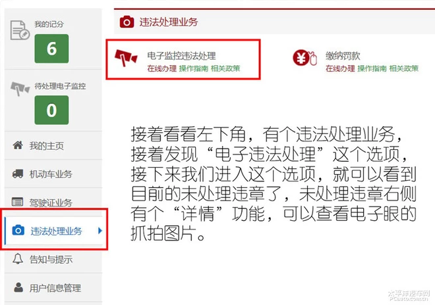435x305 pixels.
Task: Click the green score box showing 6
Action: click(51, 49)
